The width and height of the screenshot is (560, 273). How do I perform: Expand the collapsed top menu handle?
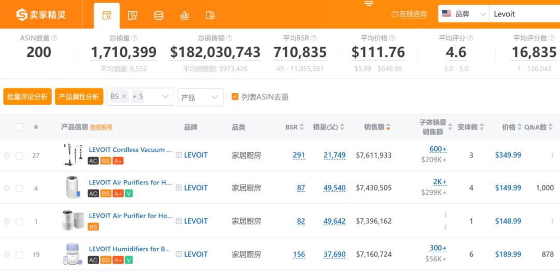click(x=369, y=4)
